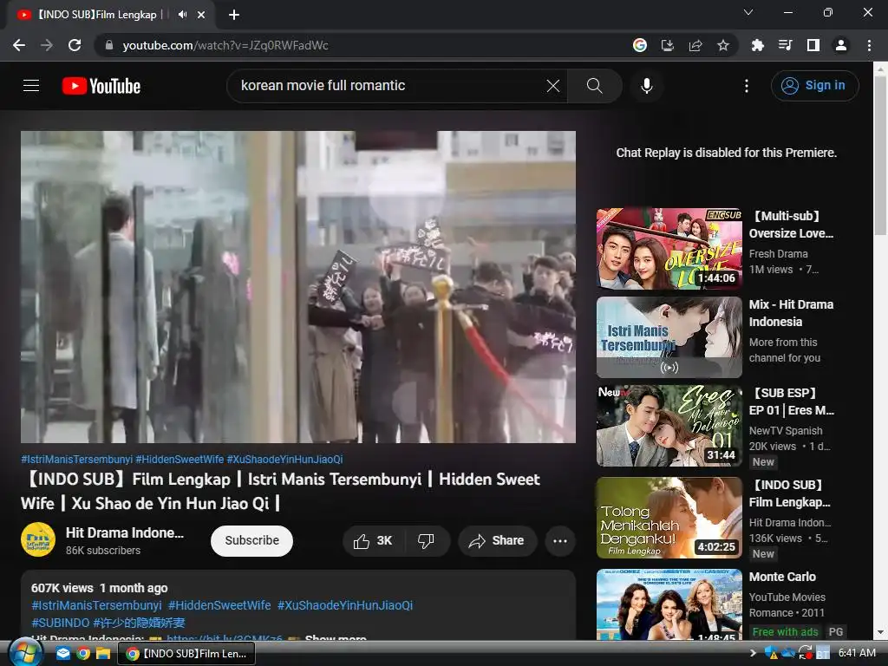
Task: Bookmark this tab with star
Action: click(723, 45)
